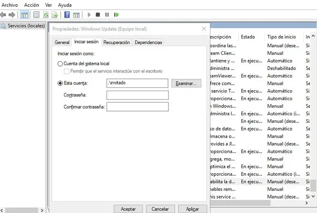Click the Deshabilitado start type cell

281,68
